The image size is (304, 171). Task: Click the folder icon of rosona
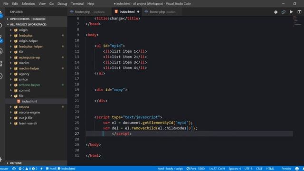click(16, 107)
